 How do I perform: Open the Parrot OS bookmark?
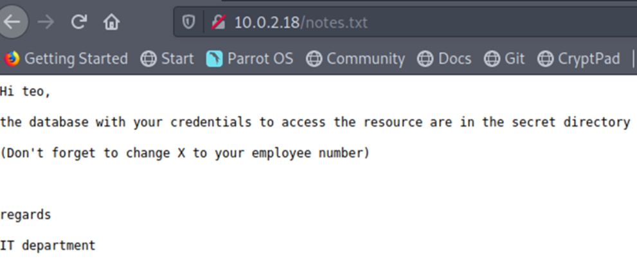click(x=249, y=59)
